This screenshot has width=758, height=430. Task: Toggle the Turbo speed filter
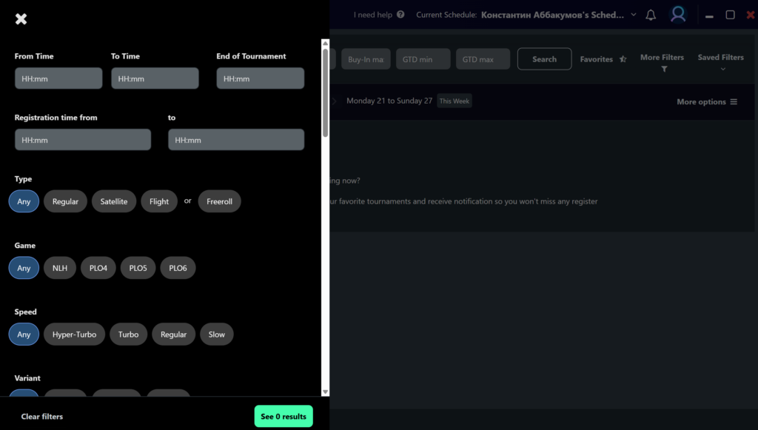(129, 335)
